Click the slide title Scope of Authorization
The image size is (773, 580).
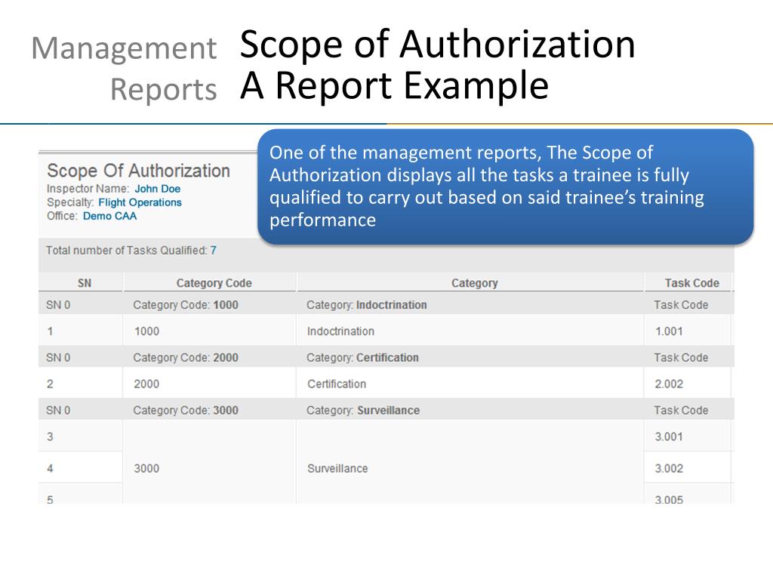[438, 45]
